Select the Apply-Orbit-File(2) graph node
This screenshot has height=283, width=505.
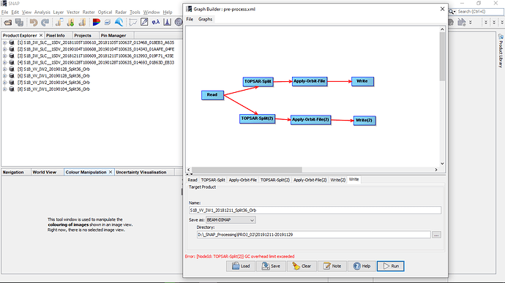click(x=310, y=120)
